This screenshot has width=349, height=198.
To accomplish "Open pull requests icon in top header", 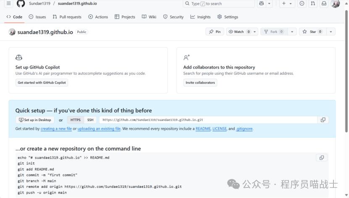I will click(x=313, y=3).
